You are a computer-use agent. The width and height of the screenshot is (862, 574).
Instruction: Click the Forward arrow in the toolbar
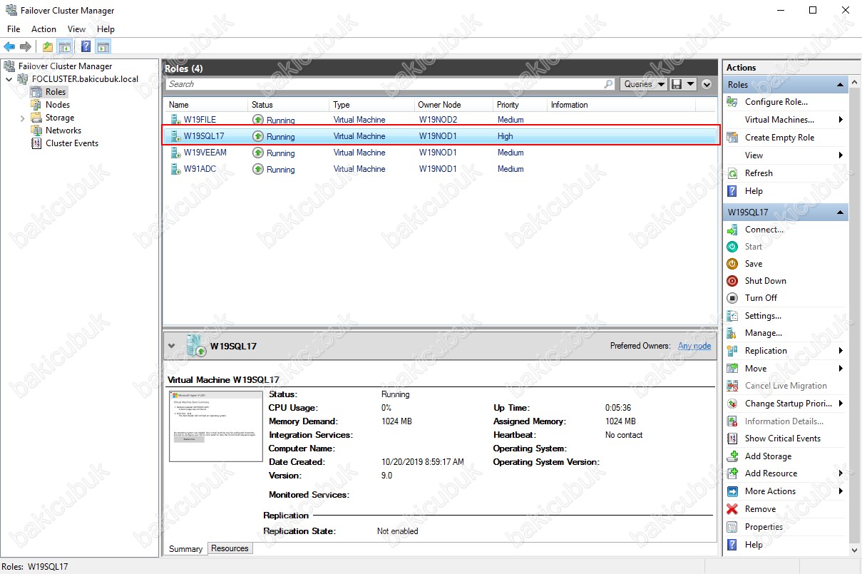coord(26,47)
